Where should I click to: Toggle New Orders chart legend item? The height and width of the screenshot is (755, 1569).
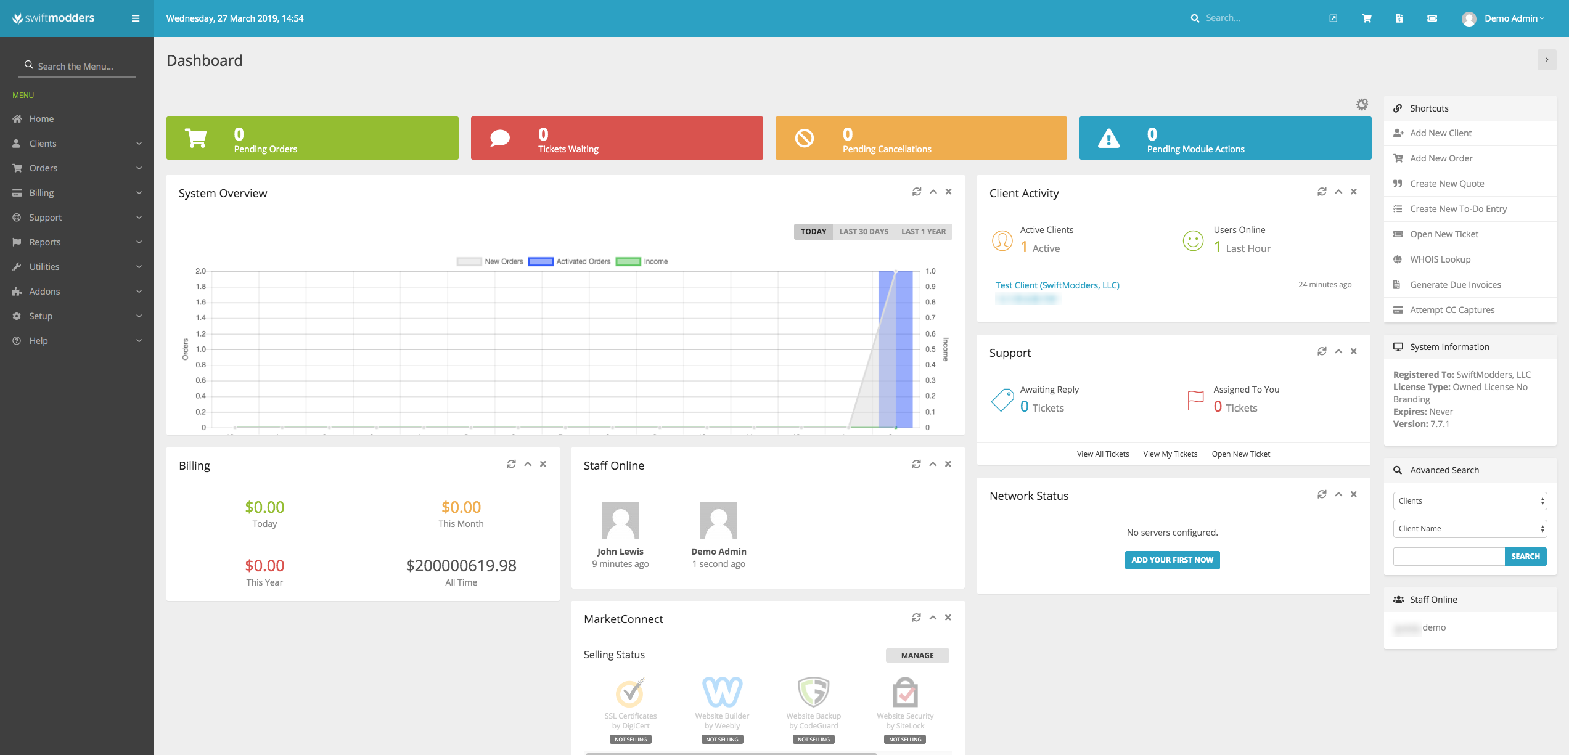pos(490,261)
